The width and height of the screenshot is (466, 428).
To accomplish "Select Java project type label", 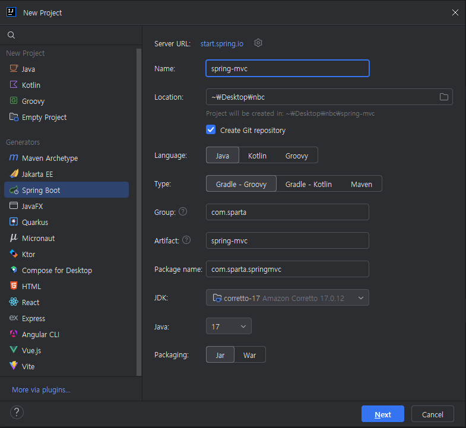I will pos(28,69).
